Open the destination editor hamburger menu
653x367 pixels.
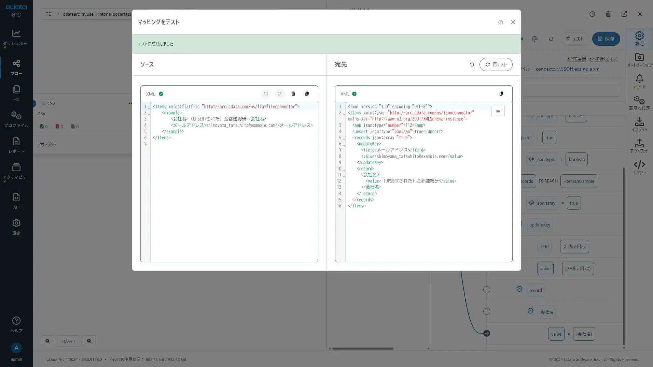click(x=498, y=112)
